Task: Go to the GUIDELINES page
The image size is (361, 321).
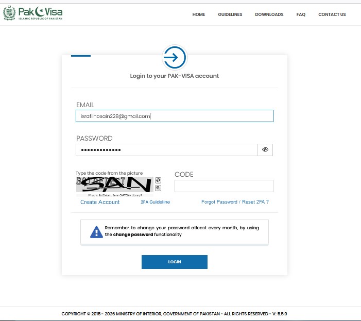Action: click(230, 14)
